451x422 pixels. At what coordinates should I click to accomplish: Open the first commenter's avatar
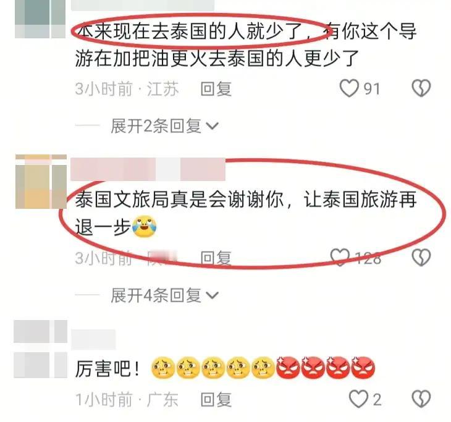(40, 19)
